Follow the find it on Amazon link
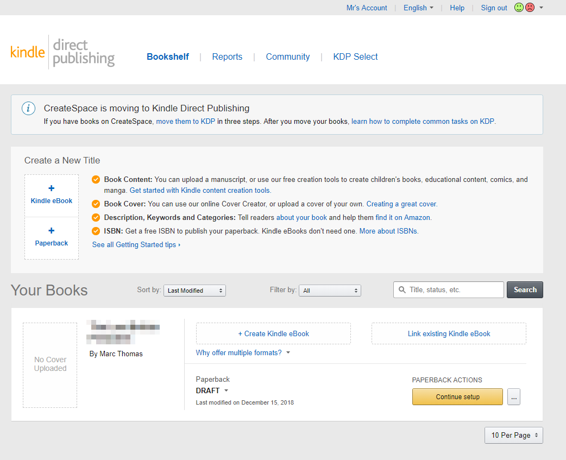 tap(403, 218)
